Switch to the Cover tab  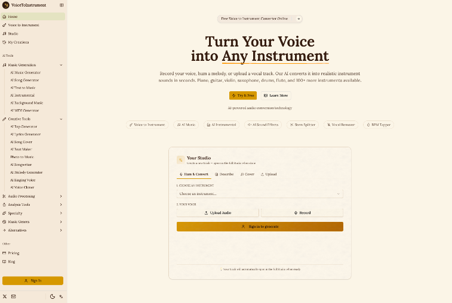(247, 174)
